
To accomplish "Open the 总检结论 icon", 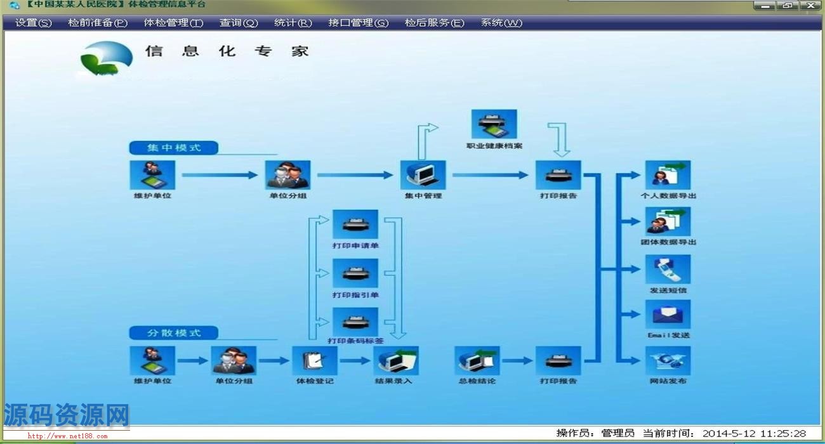I will (477, 360).
